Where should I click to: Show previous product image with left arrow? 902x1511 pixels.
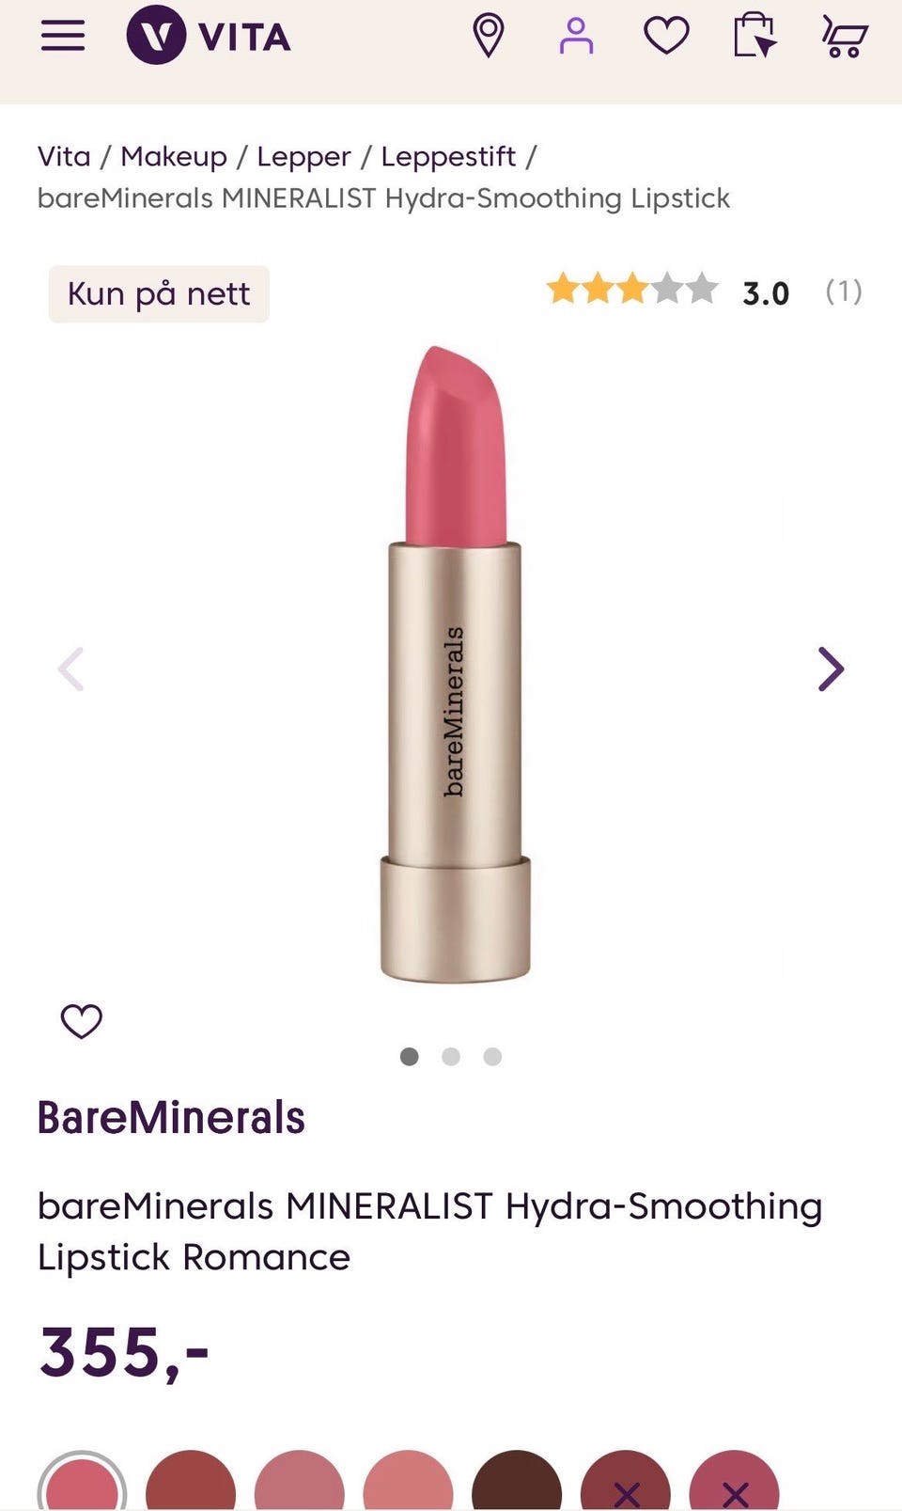click(x=70, y=669)
